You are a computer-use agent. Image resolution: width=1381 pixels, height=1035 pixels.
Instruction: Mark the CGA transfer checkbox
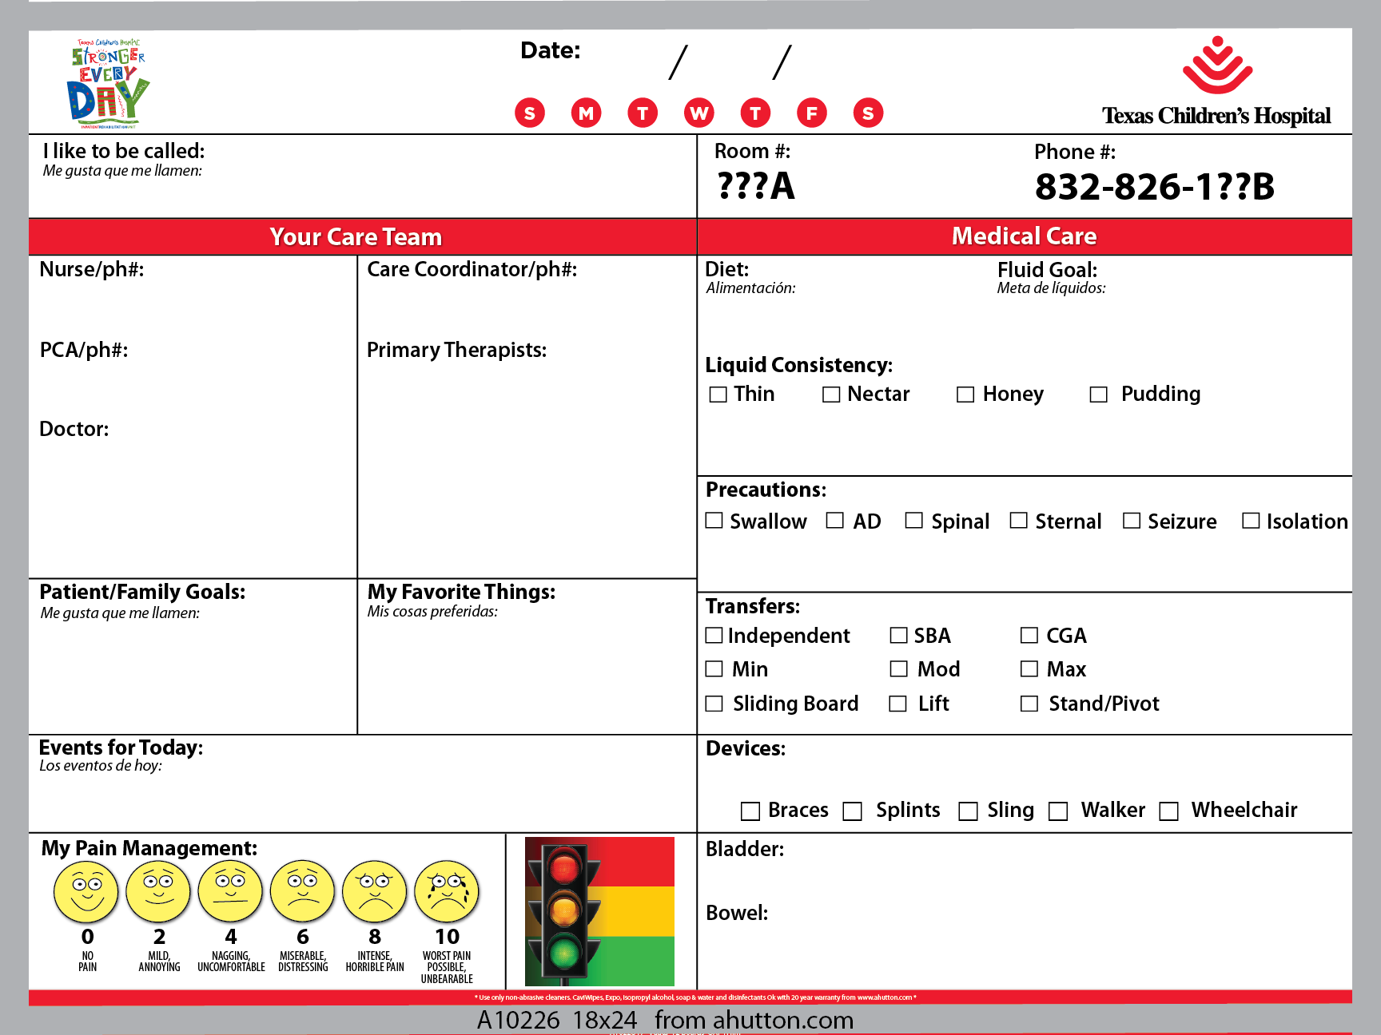pyautogui.click(x=1029, y=636)
